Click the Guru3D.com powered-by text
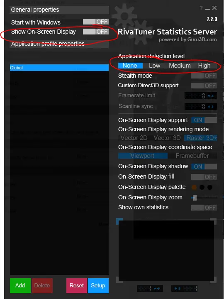Screen dimensions: 224x299 [x=187, y=40]
